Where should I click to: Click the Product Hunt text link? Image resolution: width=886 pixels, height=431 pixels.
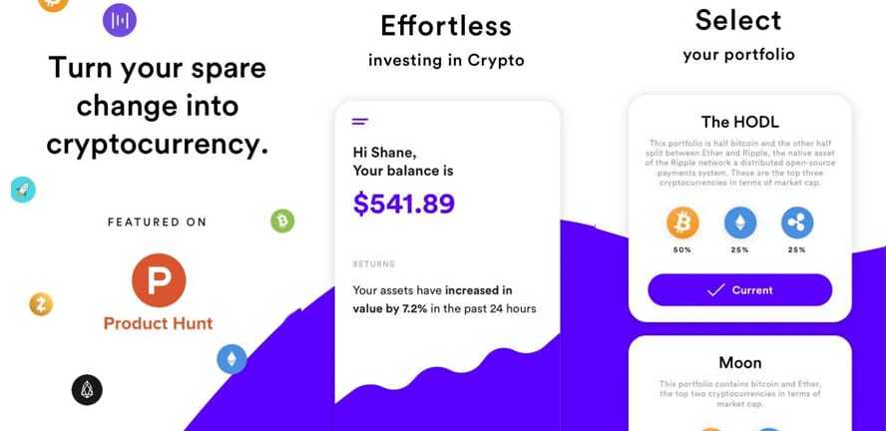coord(159,323)
